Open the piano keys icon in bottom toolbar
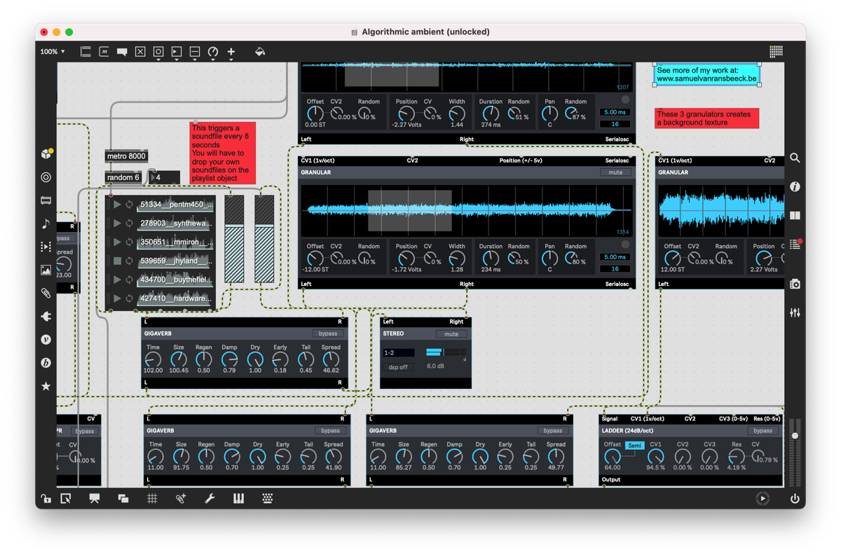Screen dimensions: 841x555 [238, 498]
